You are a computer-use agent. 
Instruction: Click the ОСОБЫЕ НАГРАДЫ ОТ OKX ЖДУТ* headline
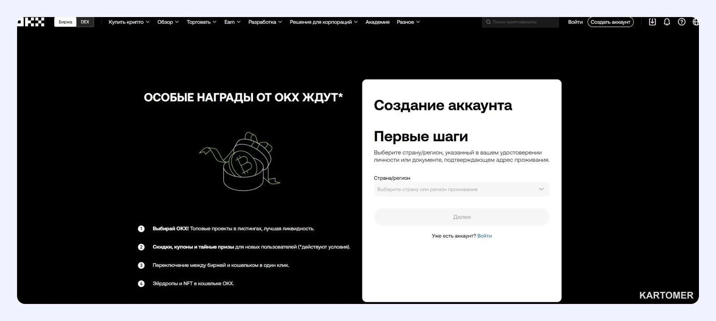(243, 97)
